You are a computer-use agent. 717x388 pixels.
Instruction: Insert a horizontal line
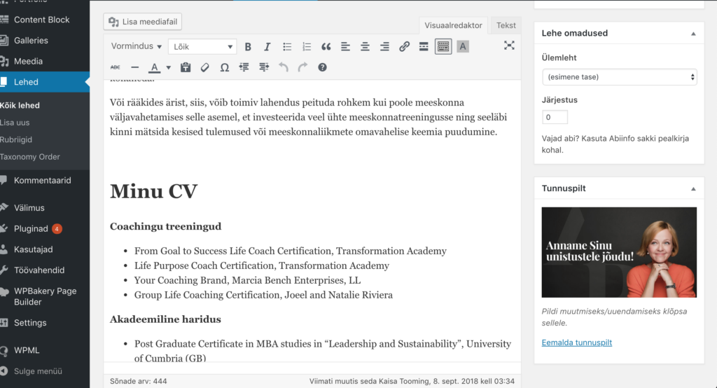(x=135, y=67)
